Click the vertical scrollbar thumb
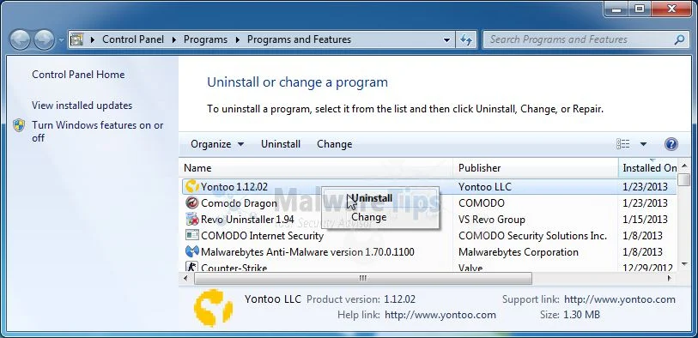The height and width of the screenshot is (338, 698). [684, 179]
